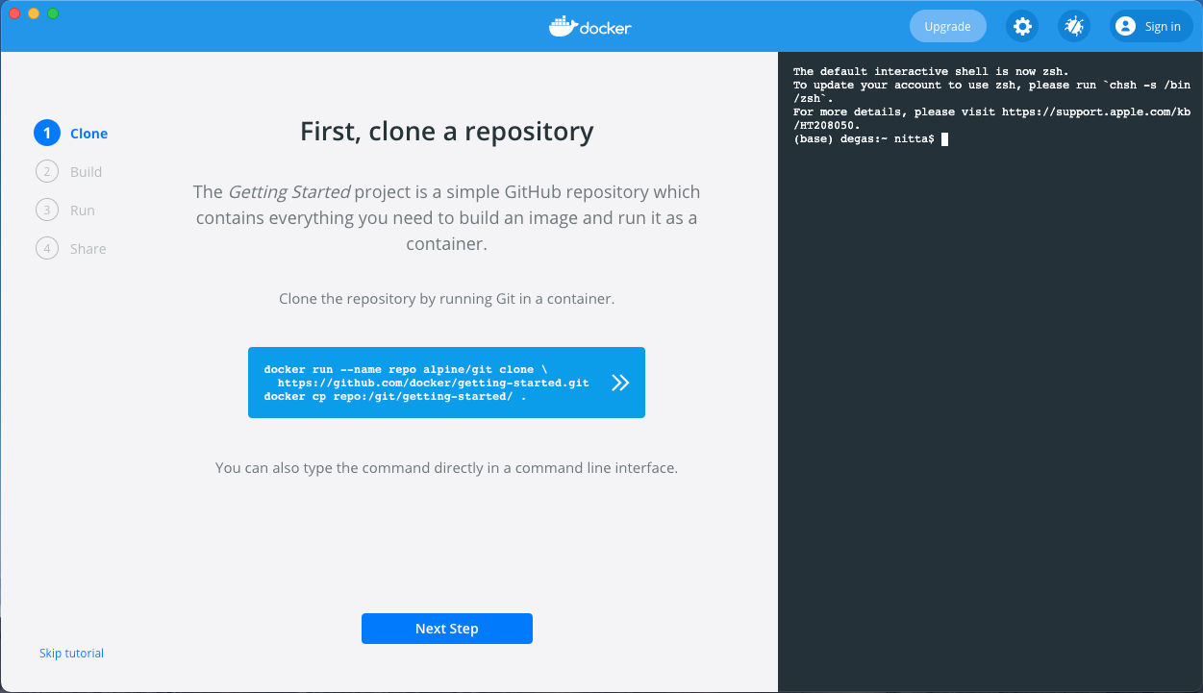
Task: Go to the Build step
Action: coord(86,172)
